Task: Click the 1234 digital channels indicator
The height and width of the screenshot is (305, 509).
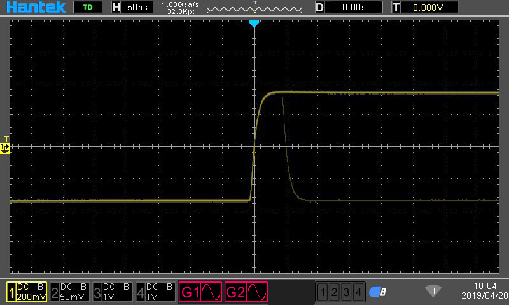Action: tap(341, 292)
